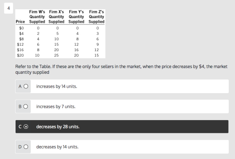The height and width of the screenshot is (159, 235).
Task: Click the $0 price row in table
Action: tap(60, 28)
